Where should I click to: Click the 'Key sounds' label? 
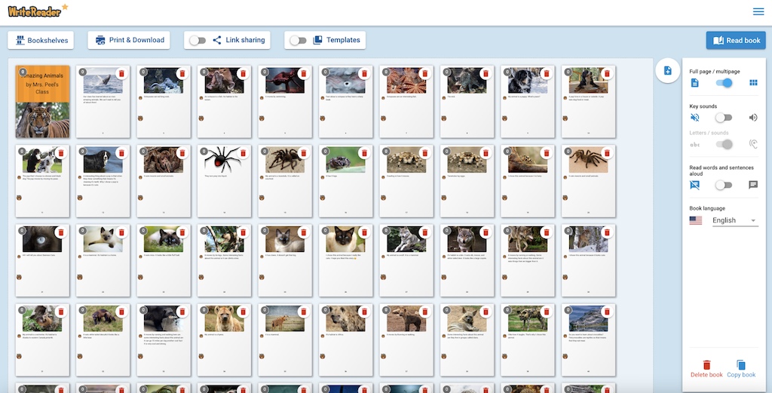[703, 106]
